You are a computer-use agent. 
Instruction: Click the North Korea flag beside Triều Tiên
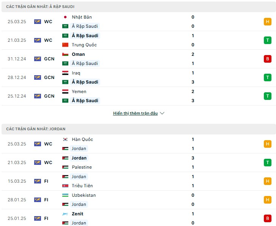(65, 186)
